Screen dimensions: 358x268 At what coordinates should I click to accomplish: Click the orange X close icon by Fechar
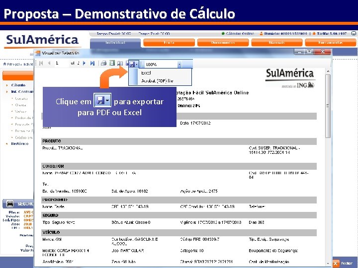pos(336,264)
